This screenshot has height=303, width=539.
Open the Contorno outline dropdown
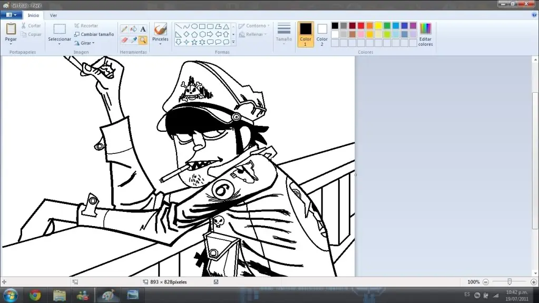click(x=254, y=26)
